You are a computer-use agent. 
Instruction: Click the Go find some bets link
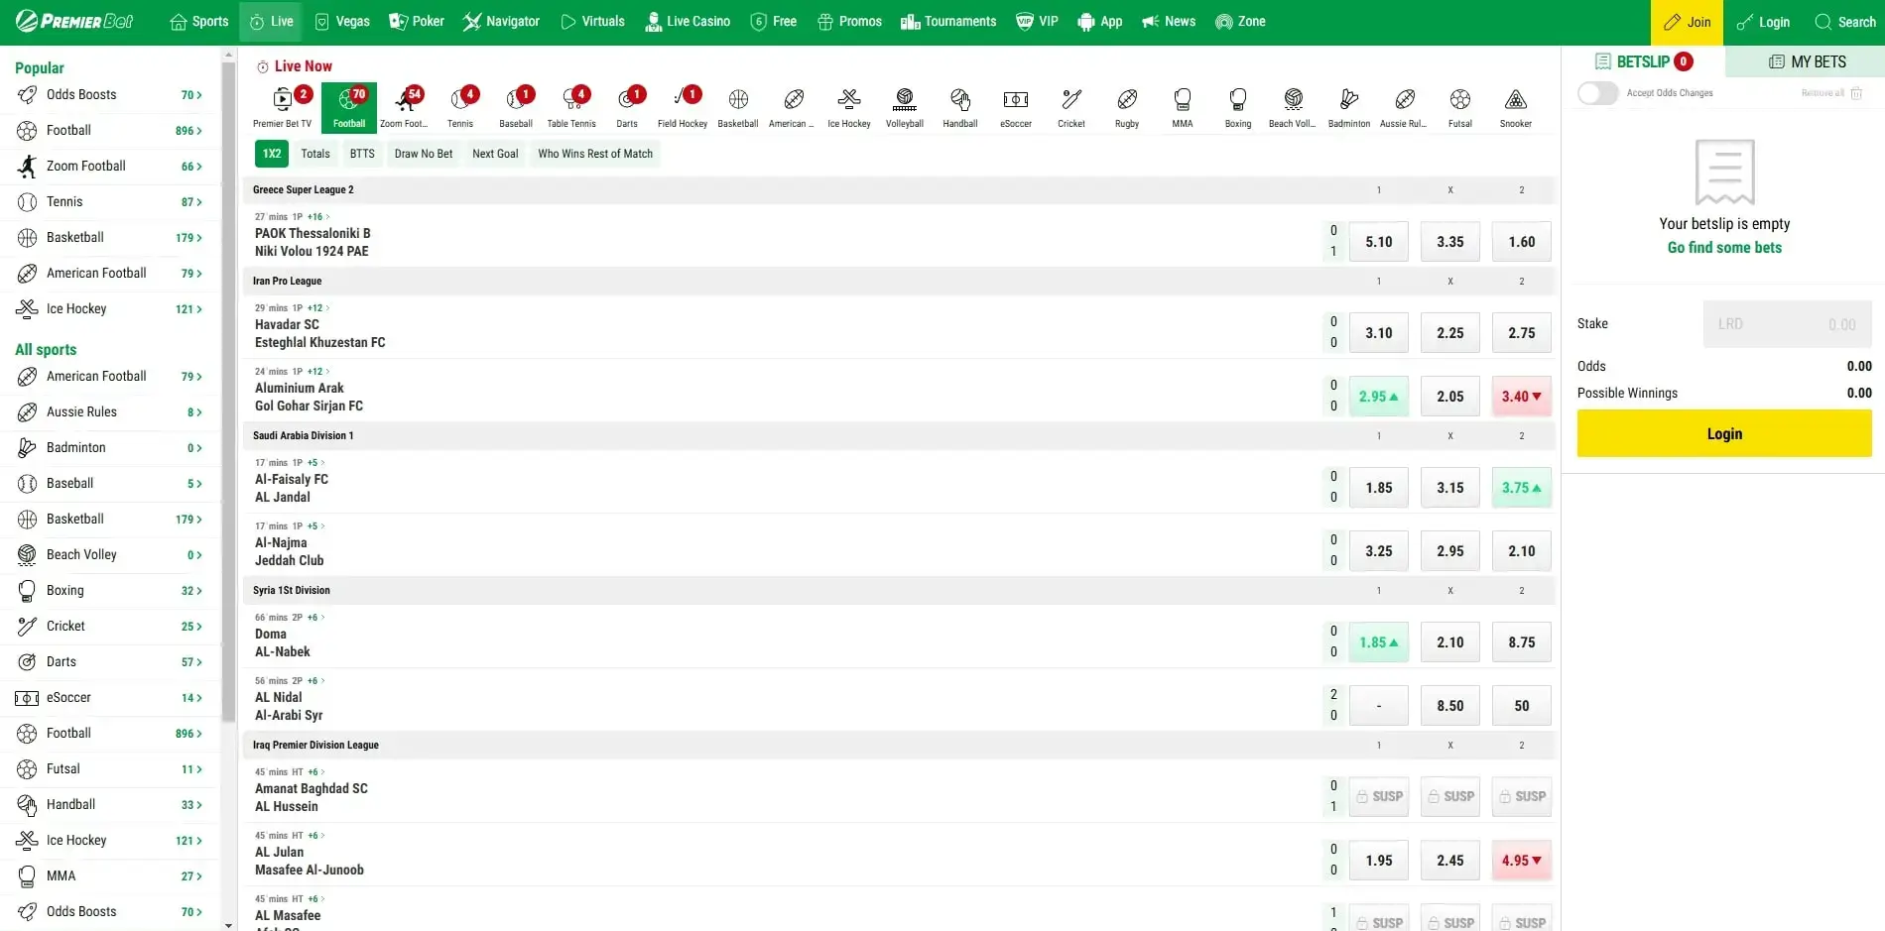coord(1723,248)
